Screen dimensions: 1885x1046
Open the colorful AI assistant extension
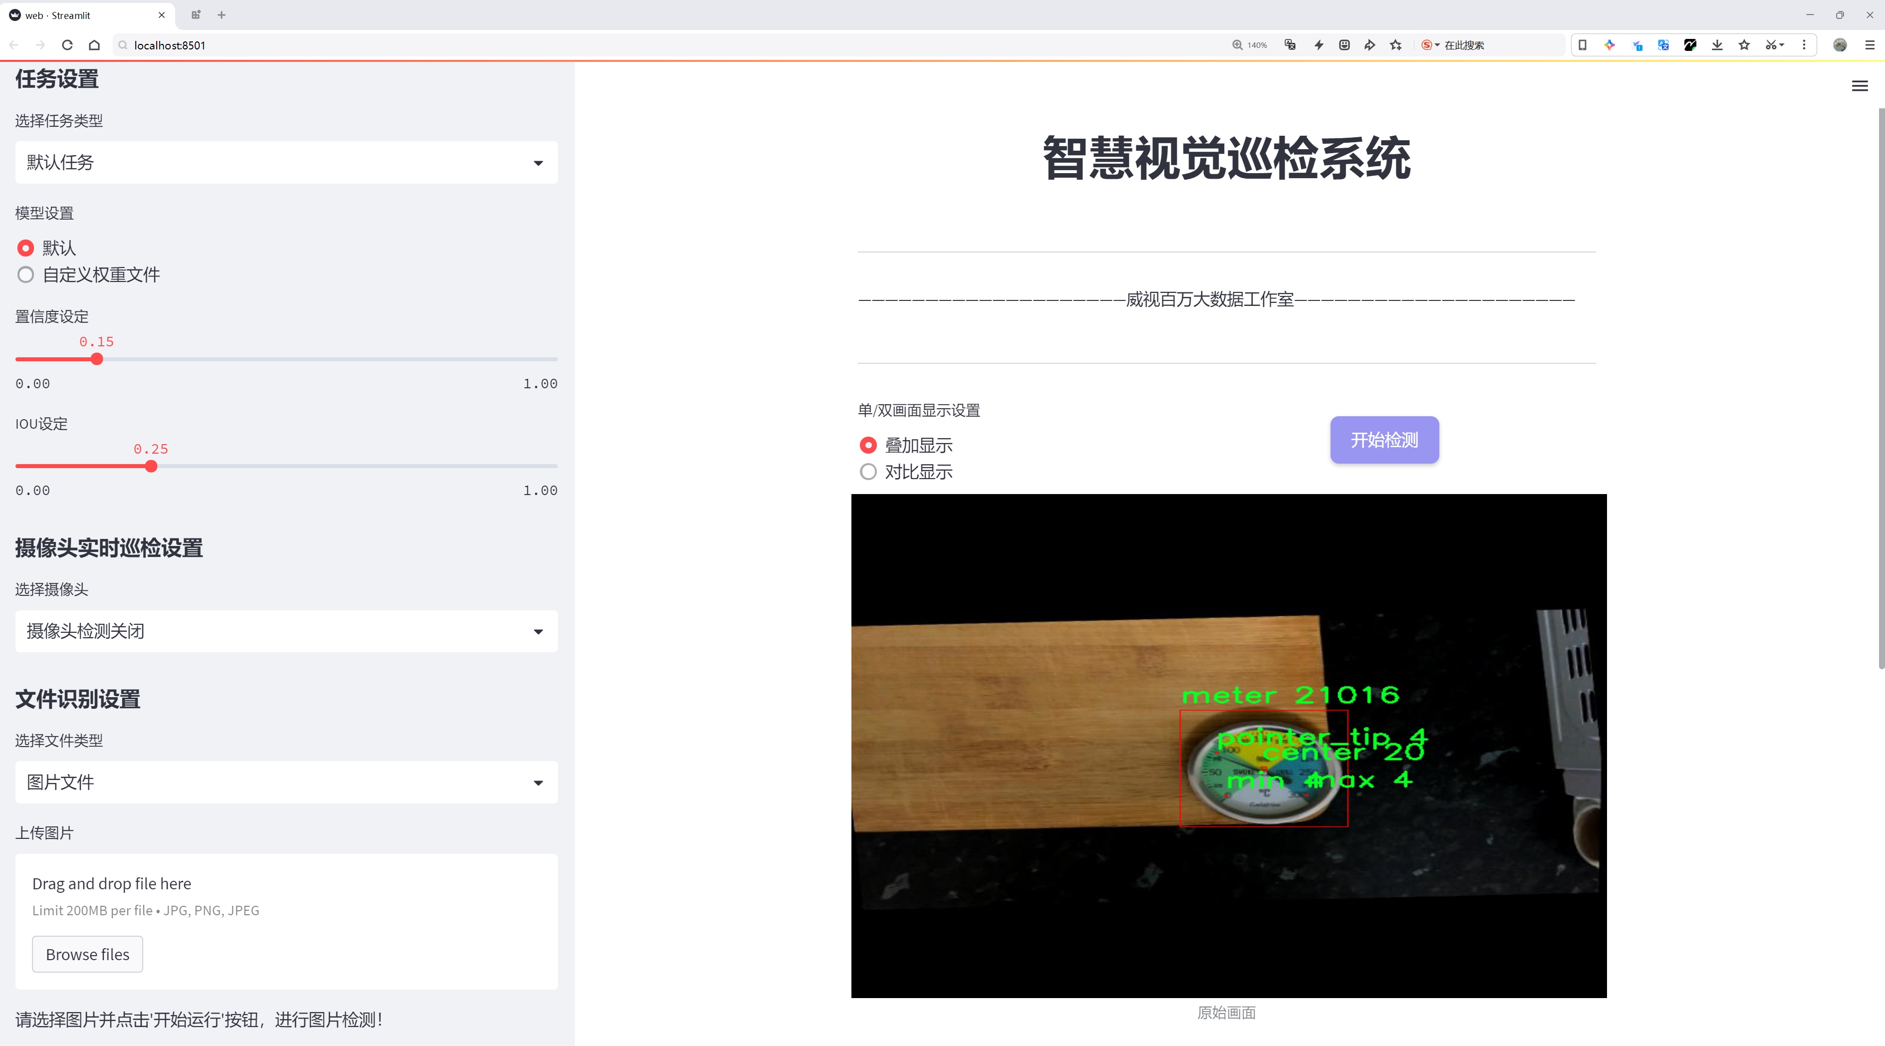pos(1610,45)
